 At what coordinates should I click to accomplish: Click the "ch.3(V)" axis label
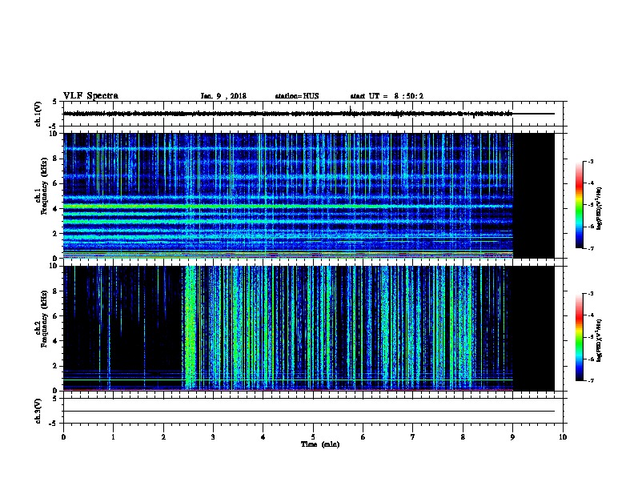[38, 411]
